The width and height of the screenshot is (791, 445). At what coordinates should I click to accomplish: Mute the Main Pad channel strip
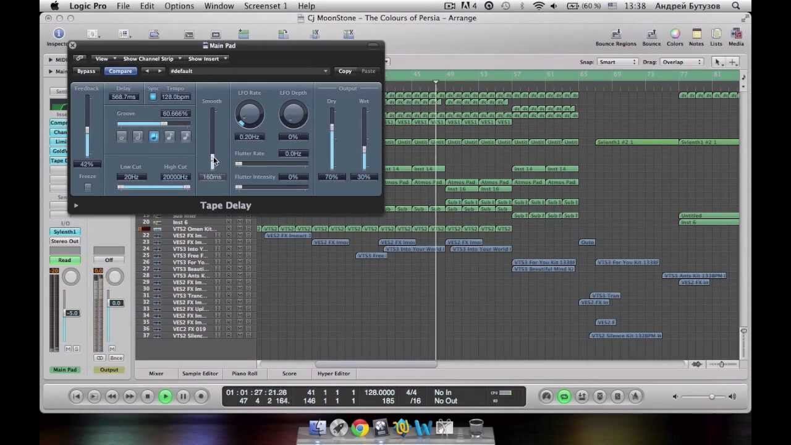pos(68,349)
